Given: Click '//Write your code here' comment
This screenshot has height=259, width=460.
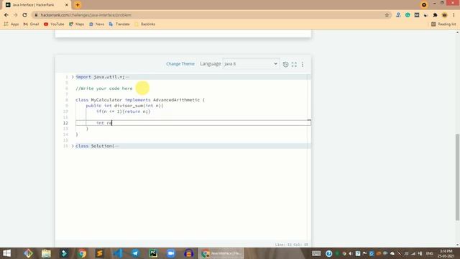Looking at the screenshot, I should tap(103, 88).
